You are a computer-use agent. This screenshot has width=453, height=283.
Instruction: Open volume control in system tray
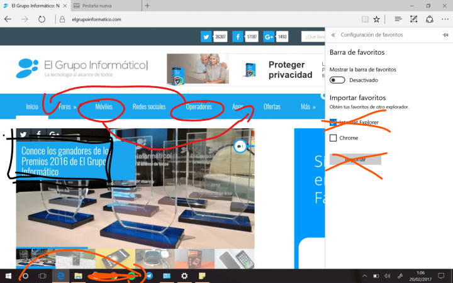[388, 276]
